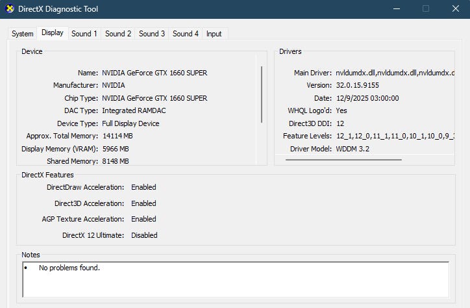The image size is (470, 308).
Task: Click the DirectX Diagnostic Tool title icon
Action: click(10, 8)
